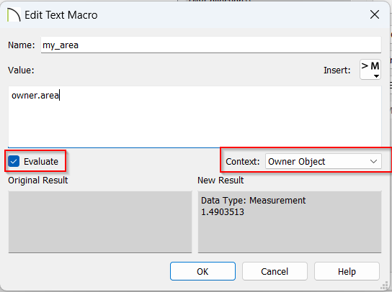Click the Insert macro >M button

pyautogui.click(x=370, y=69)
